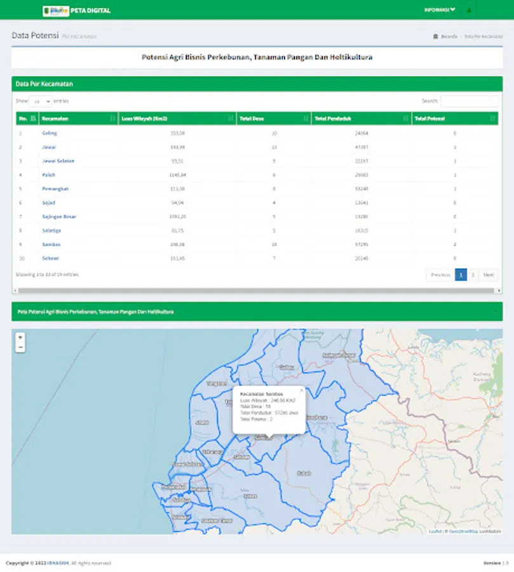The width and height of the screenshot is (514, 572).
Task: Open the Pemangkat kecamatan link
Action: [55, 189]
